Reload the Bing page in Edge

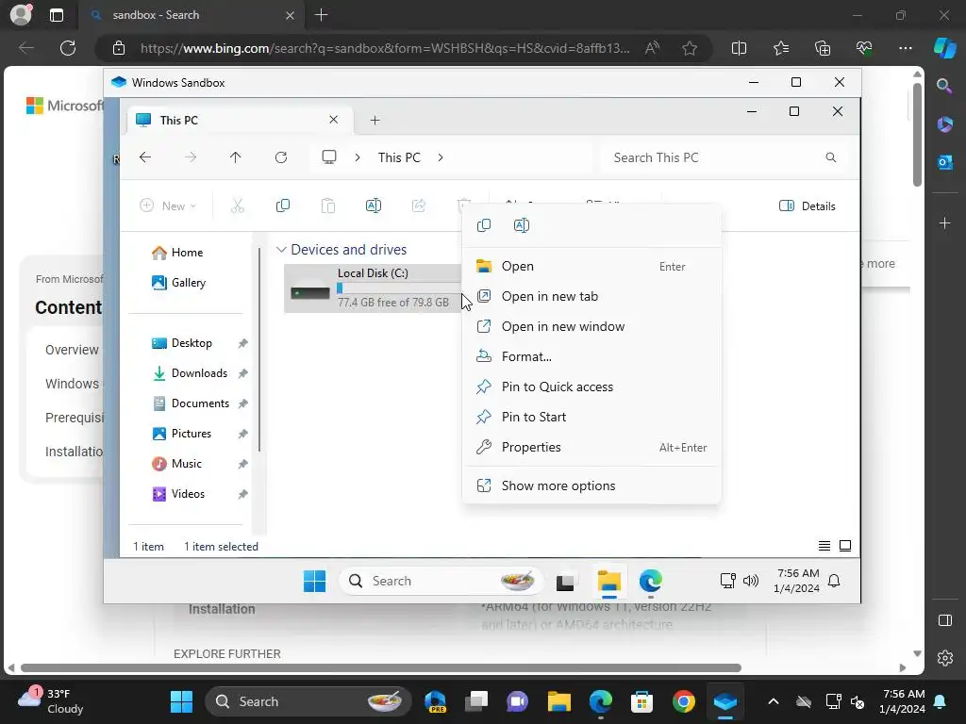68,48
